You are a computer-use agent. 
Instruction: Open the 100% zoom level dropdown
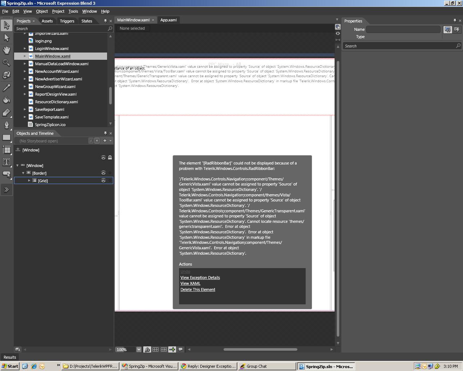click(139, 349)
